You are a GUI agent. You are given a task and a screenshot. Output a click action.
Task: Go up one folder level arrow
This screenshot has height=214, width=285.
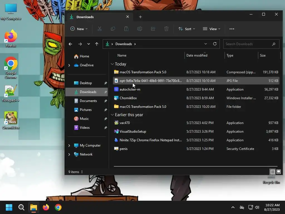click(97, 44)
